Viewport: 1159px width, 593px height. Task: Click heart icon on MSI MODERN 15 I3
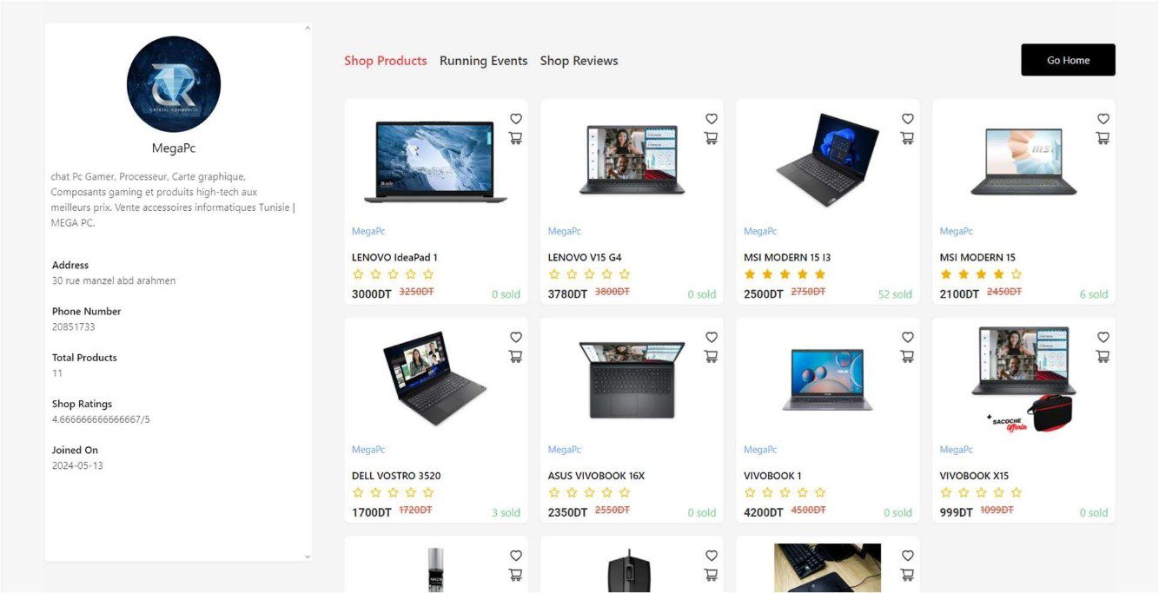coord(907,119)
